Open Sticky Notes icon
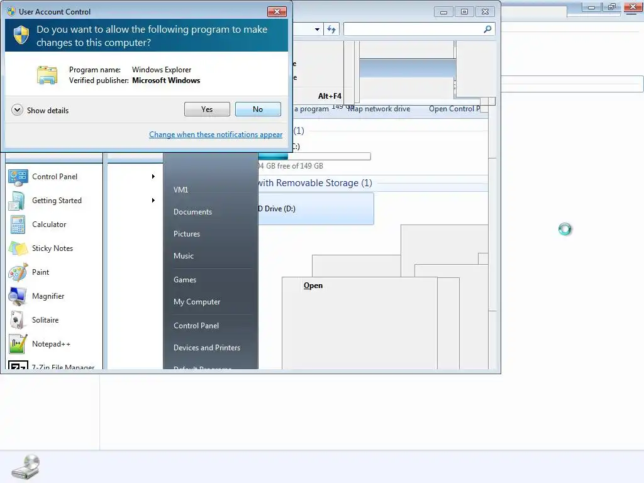 18,248
